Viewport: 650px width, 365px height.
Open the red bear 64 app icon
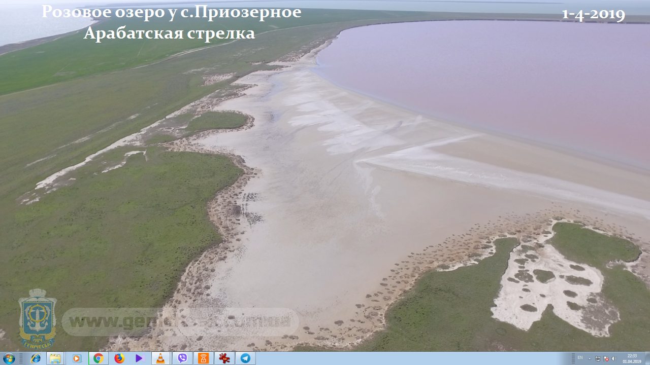pyautogui.click(x=224, y=358)
